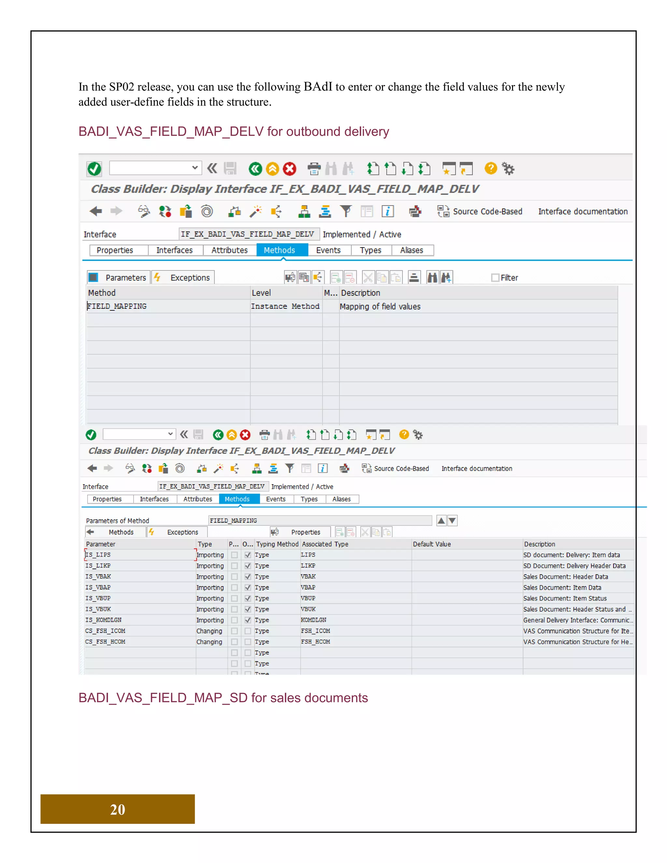Viewport: 667px width, 863px height.
Task: Toggle the Pass Value checkbox for IS_LIKP
Action: (x=234, y=566)
